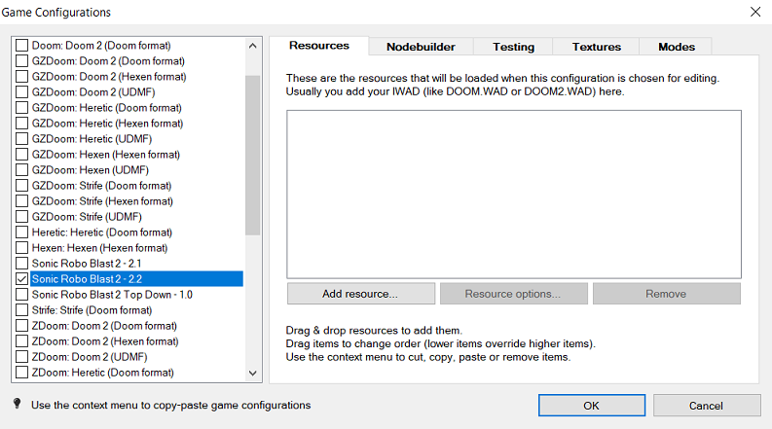772x429 pixels.
Task: Enable GZDoom: Doom 2 (Doom format) checkbox
Action: pyautogui.click(x=21, y=61)
